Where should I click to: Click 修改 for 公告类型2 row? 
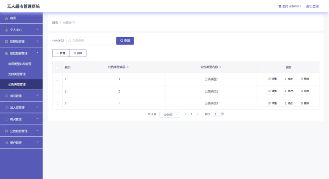coord(289,91)
